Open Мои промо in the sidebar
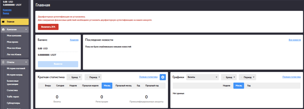Screen dimensions: 304x109 12,42
